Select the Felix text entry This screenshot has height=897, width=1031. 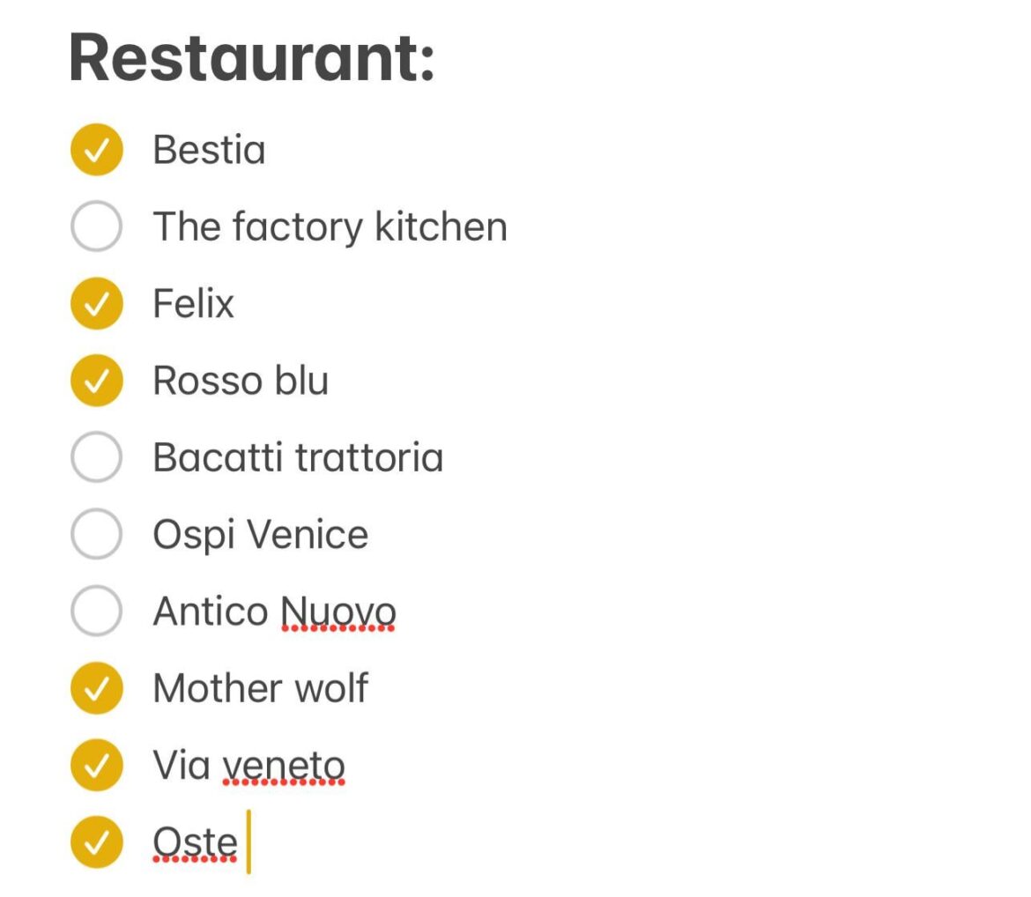point(193,303)
